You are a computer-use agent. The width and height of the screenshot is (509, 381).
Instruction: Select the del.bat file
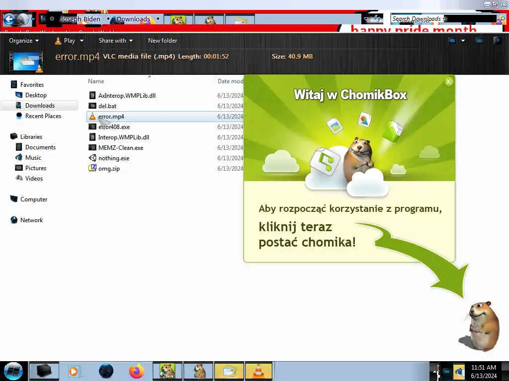(x=107, y=106)
